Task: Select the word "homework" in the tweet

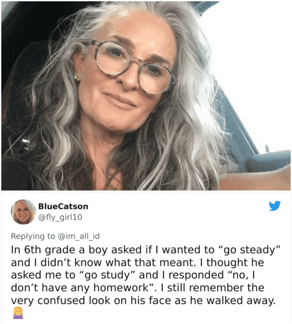Action: (121, 288)
